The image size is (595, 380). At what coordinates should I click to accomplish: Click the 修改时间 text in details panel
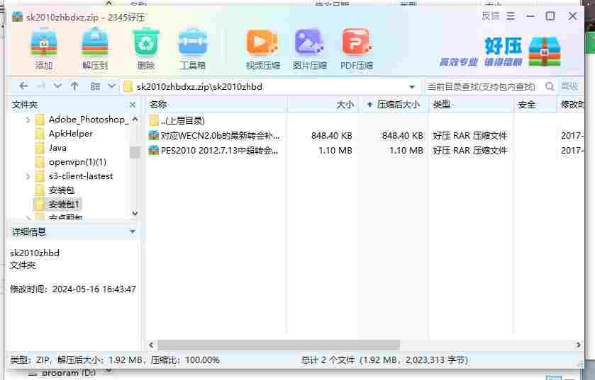(73, 289)
